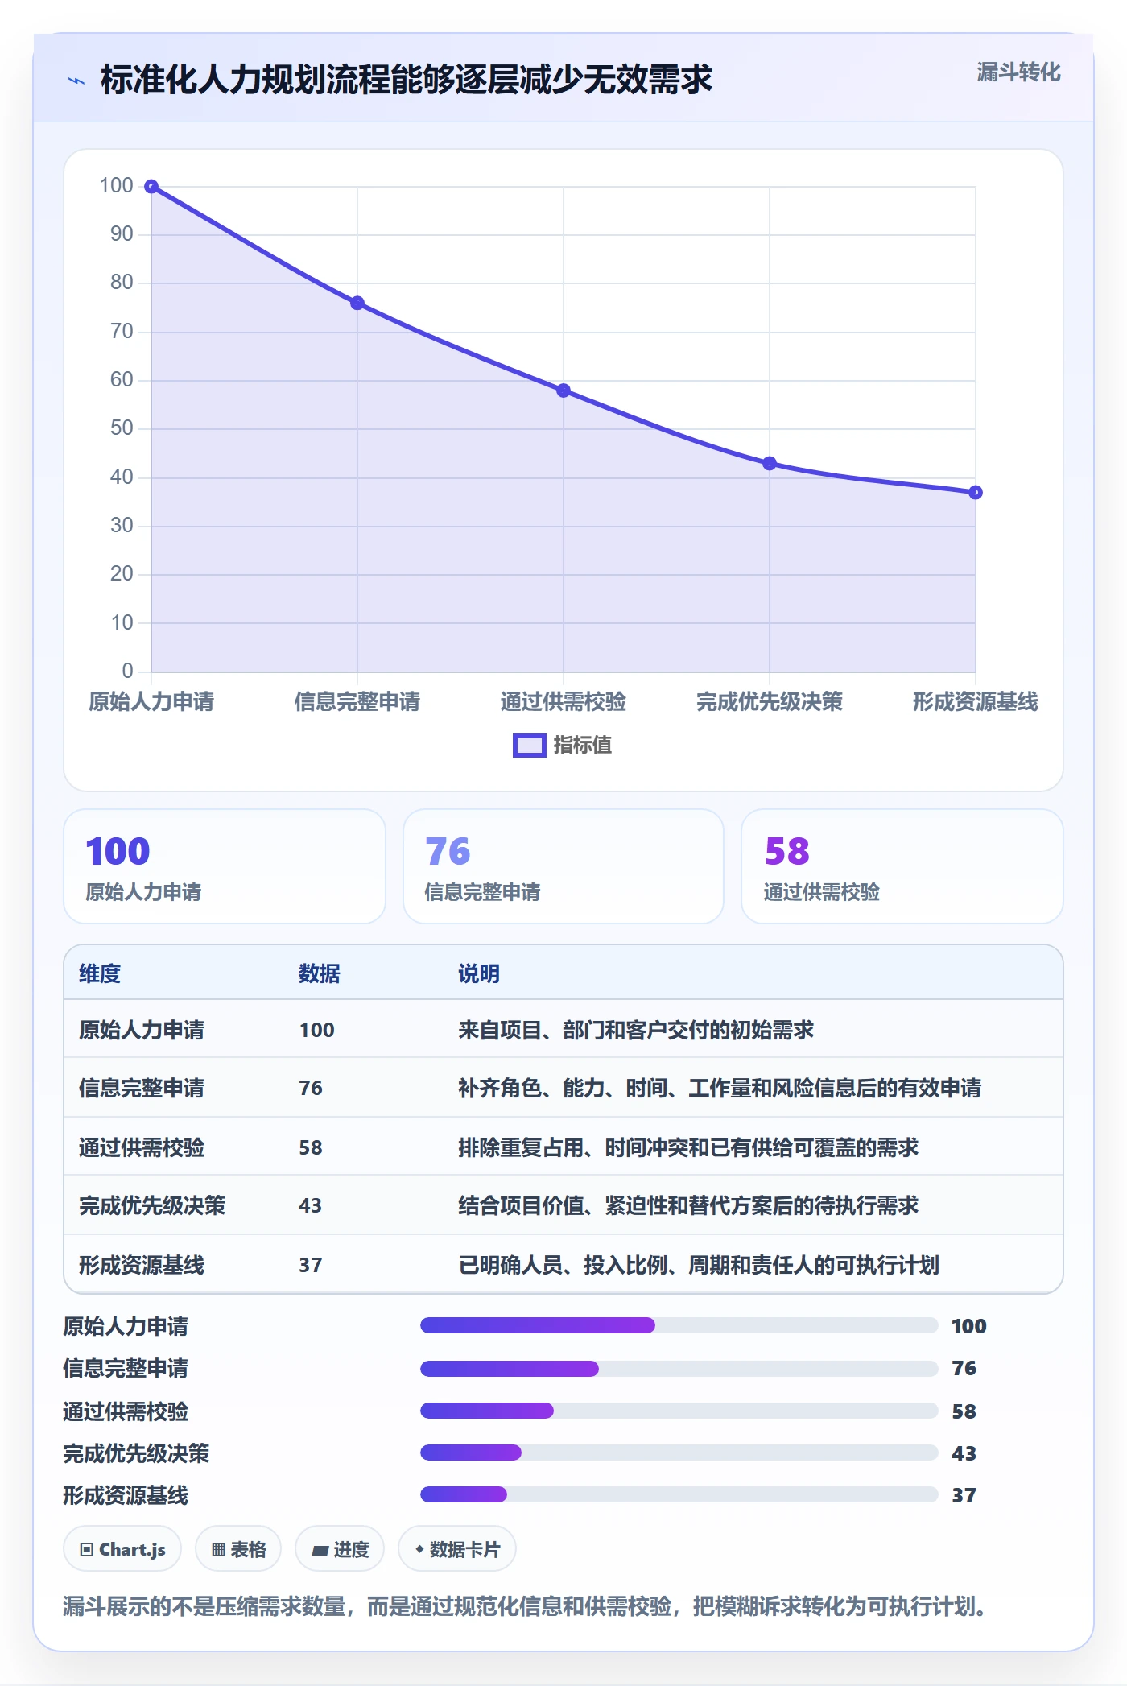Click the 漏斗转化 tag in the header

click(x=1018, y=72)
